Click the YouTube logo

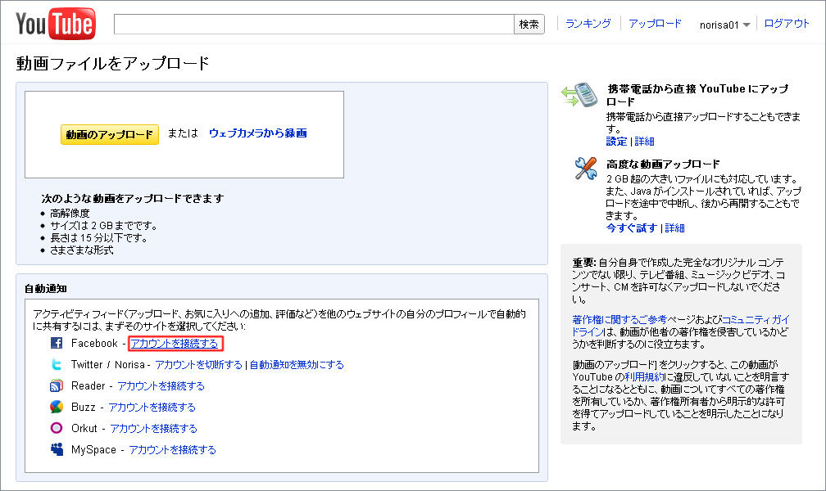coord(56,24)
